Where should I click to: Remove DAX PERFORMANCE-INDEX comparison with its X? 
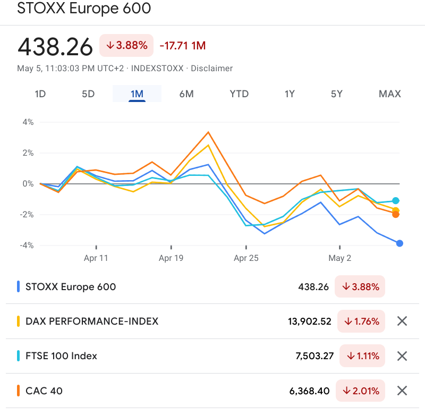pos(402,321)
